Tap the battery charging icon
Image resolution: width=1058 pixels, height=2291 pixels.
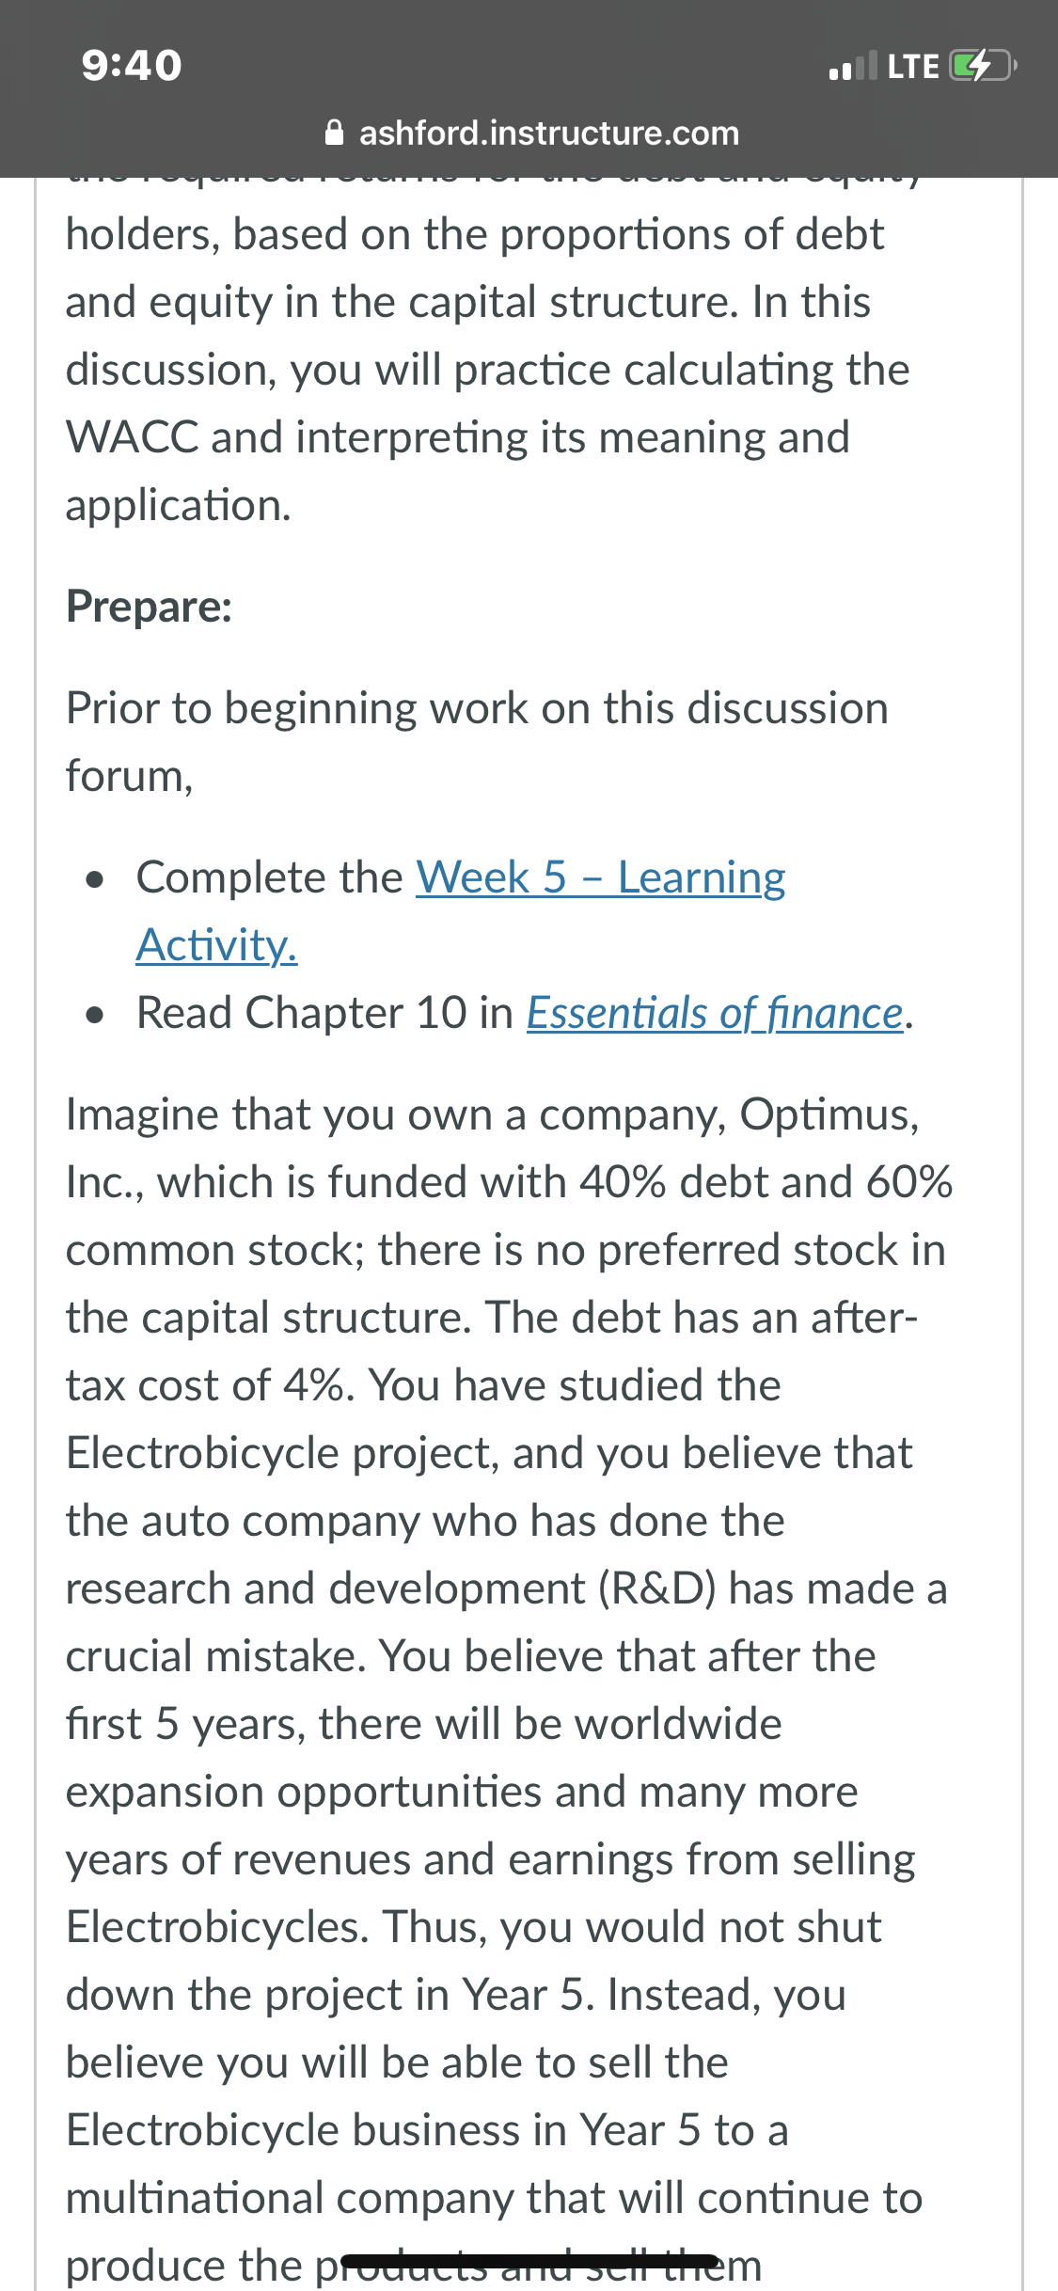(x=984, y=66)
